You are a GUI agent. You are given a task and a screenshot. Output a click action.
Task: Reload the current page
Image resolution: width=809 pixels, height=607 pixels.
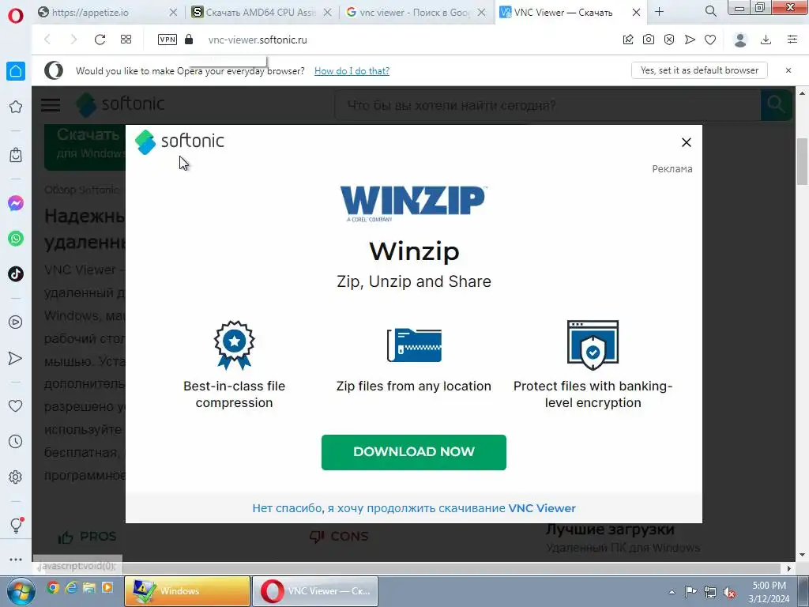pos(100,40)
